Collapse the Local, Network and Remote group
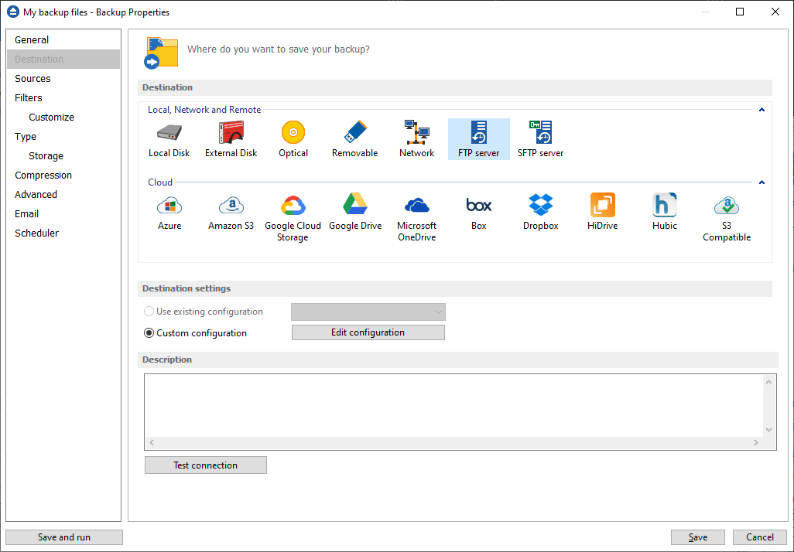 (761, 110)
